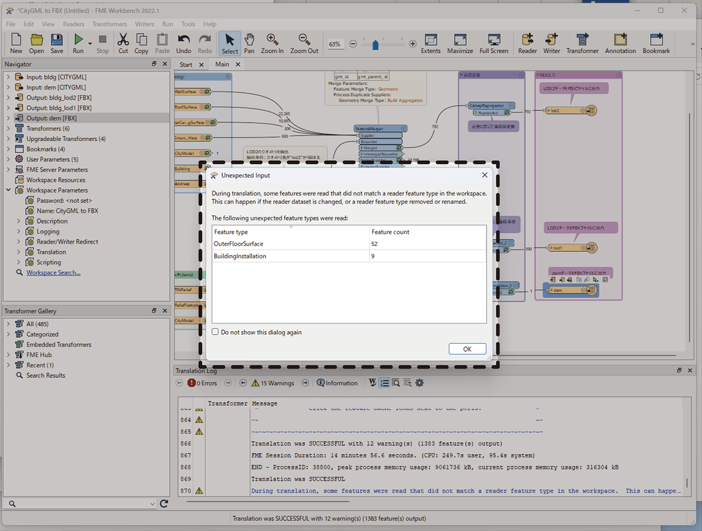Open the Workspace Search link
Screen dimensions: 702x531
pos(53,273)
